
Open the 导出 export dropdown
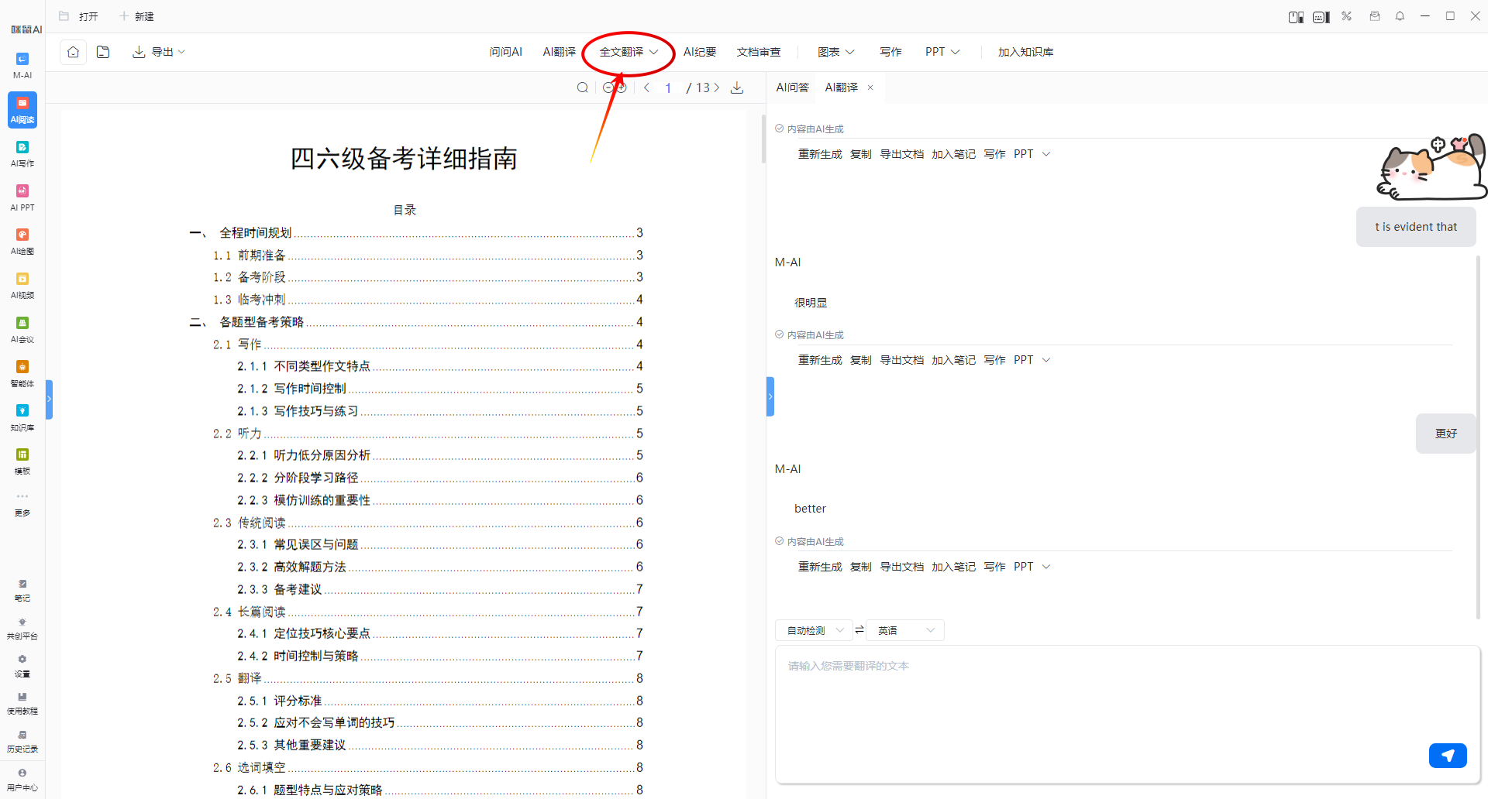(x=160, y=52)
